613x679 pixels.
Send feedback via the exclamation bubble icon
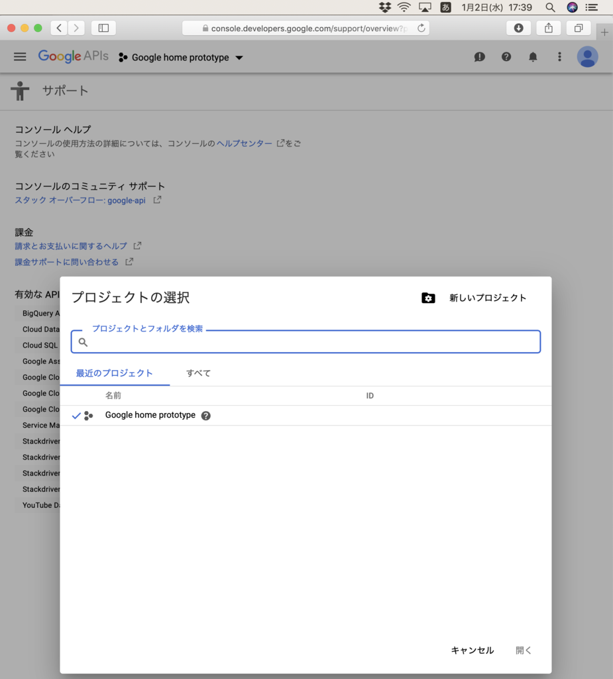[x=479, y=56]
